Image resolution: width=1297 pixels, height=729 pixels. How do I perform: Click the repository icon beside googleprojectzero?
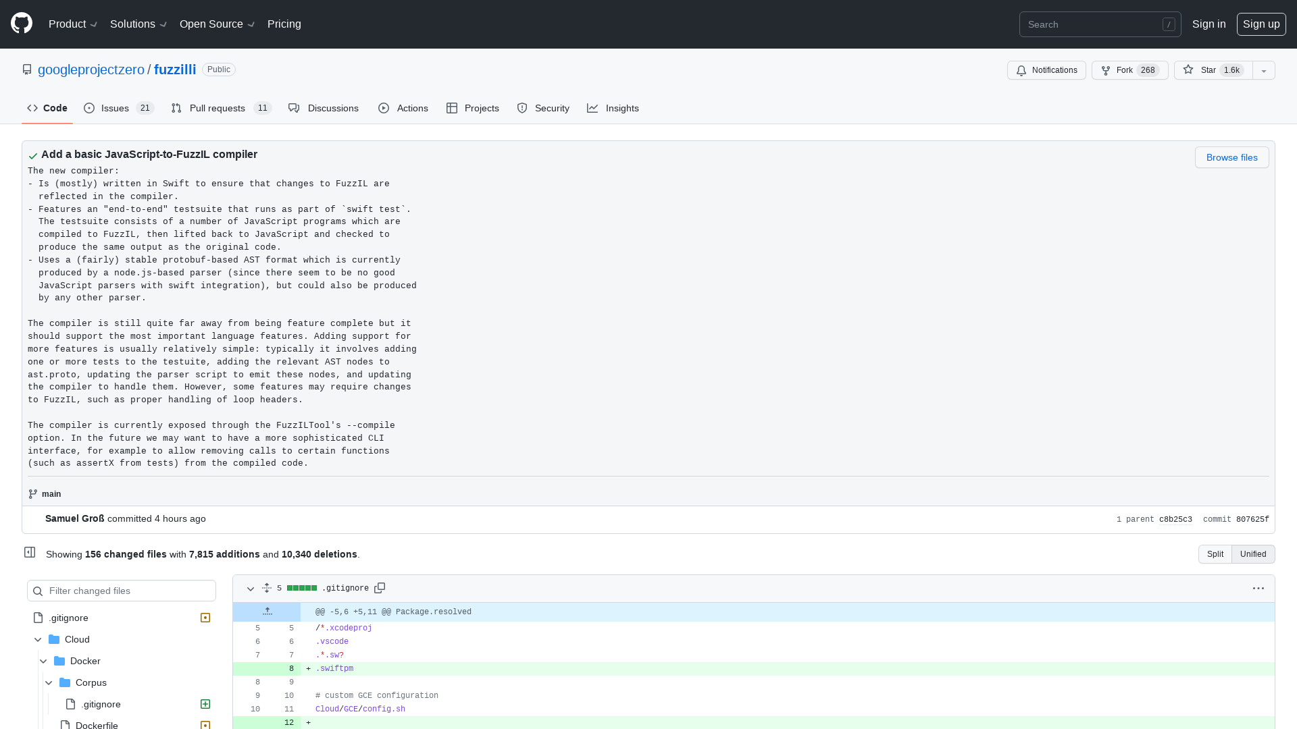(x=27, y=70)
